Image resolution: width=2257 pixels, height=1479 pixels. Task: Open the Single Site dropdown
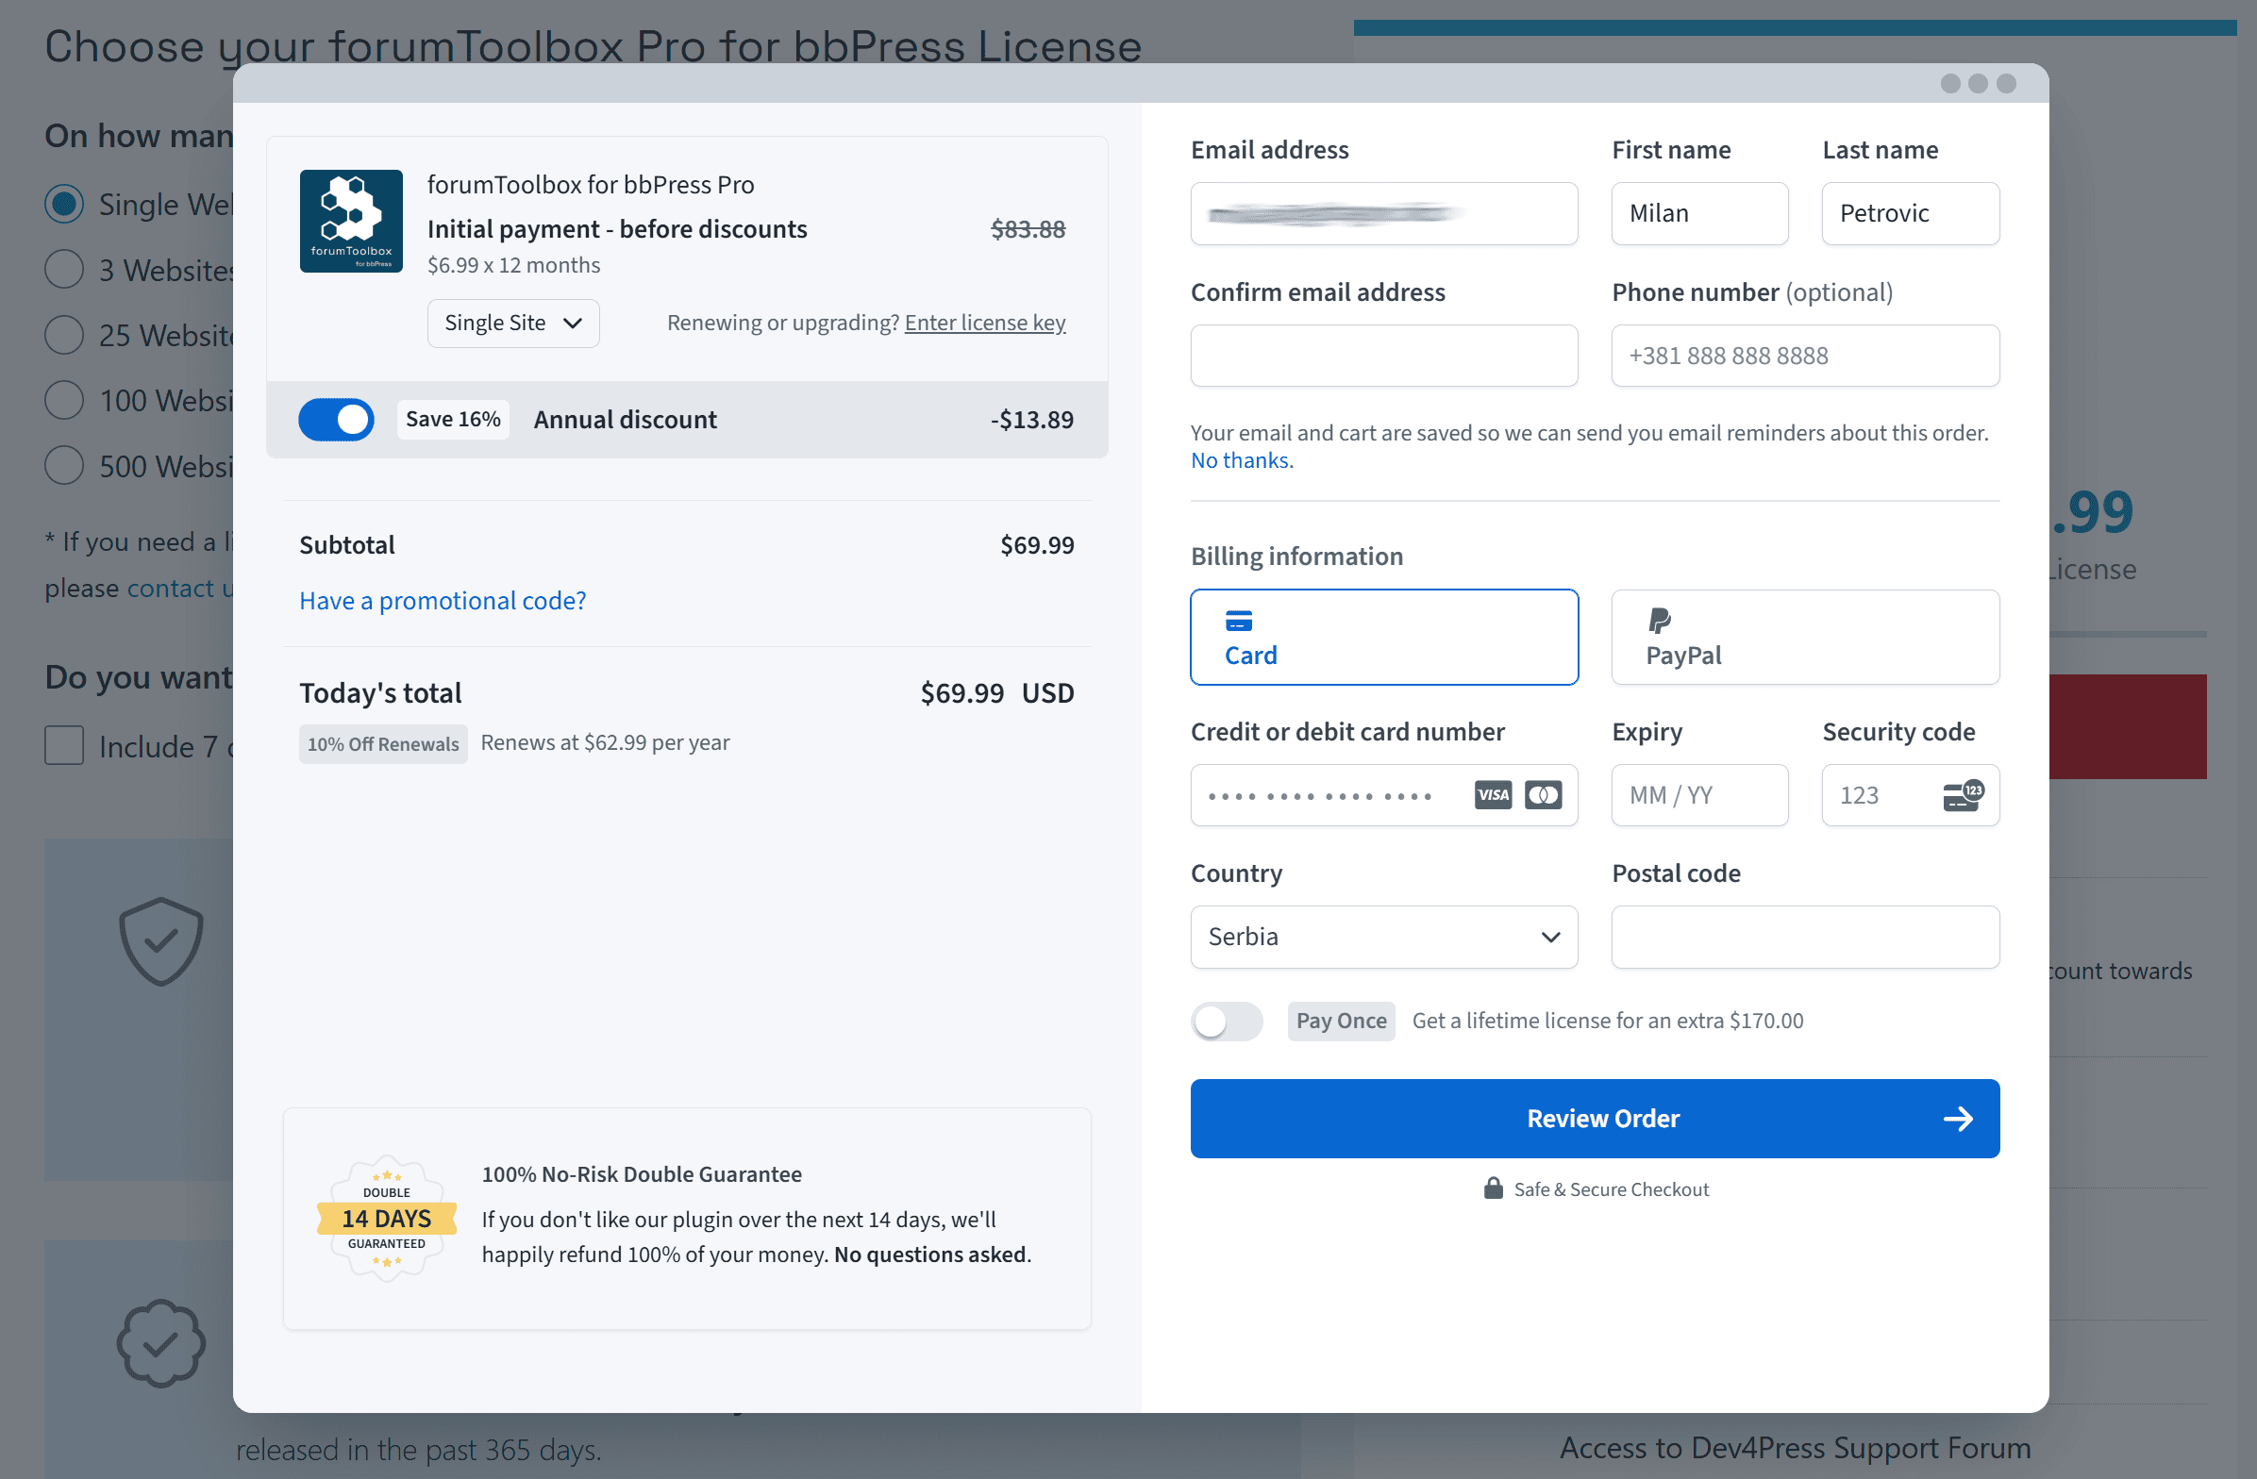(513, 324)
